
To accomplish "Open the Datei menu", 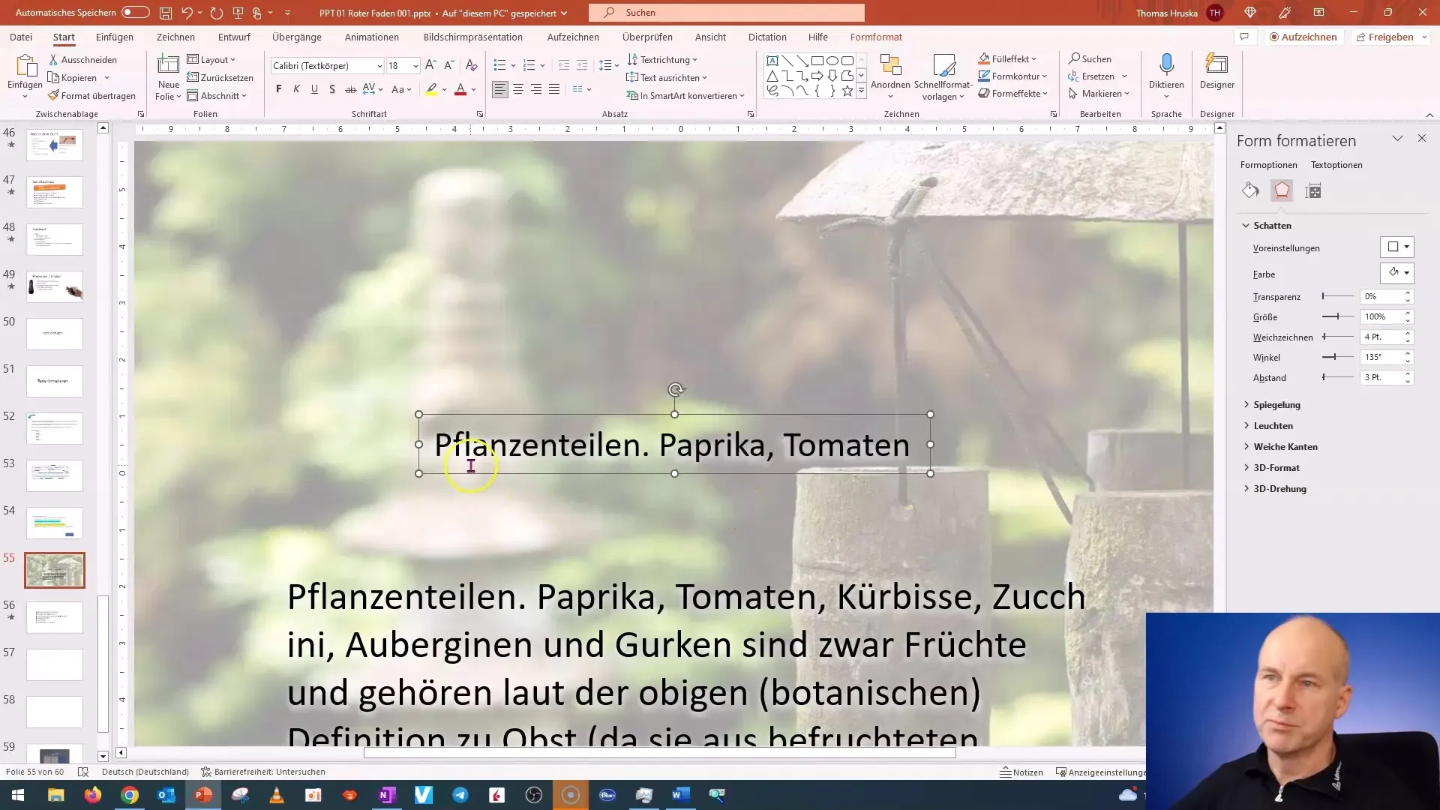I will pos(21,37).
